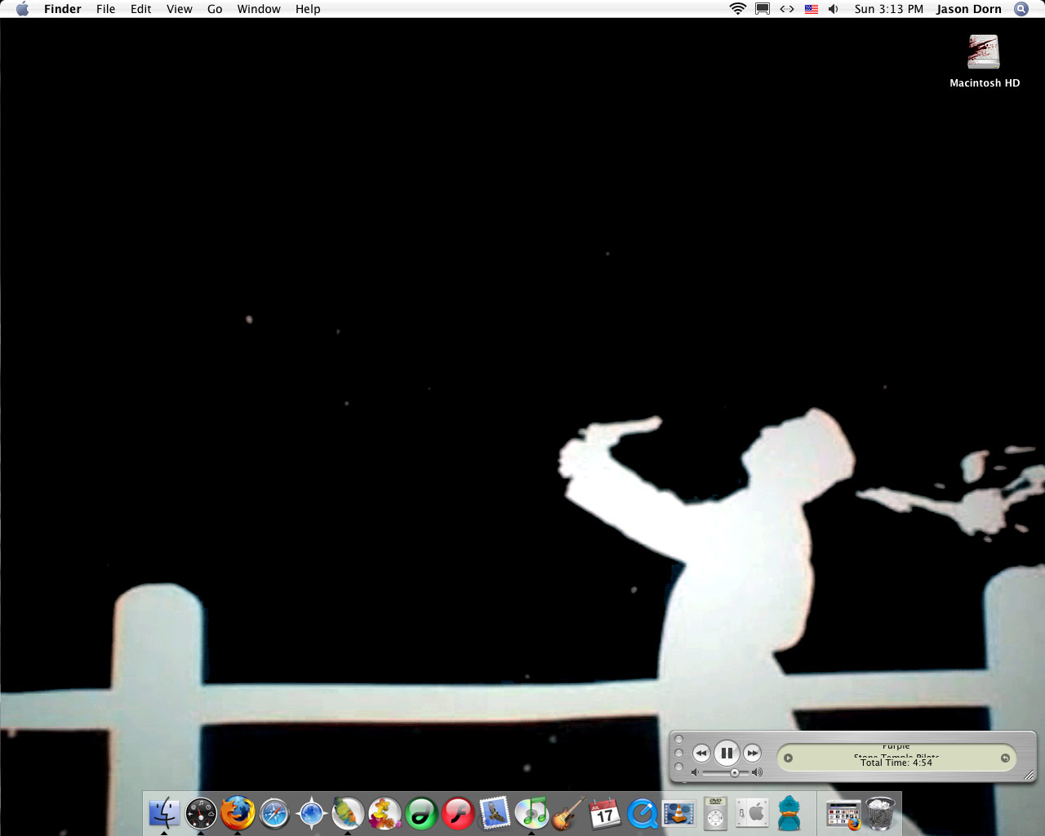Image resolution: width=1045 pixels, height=836 pixels.
Task: Toggle the iTunes display mode arrow
Action: click(788, 758)
